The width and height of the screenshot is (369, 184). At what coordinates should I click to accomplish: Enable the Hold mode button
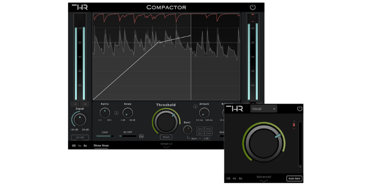[x=209, y=129]
